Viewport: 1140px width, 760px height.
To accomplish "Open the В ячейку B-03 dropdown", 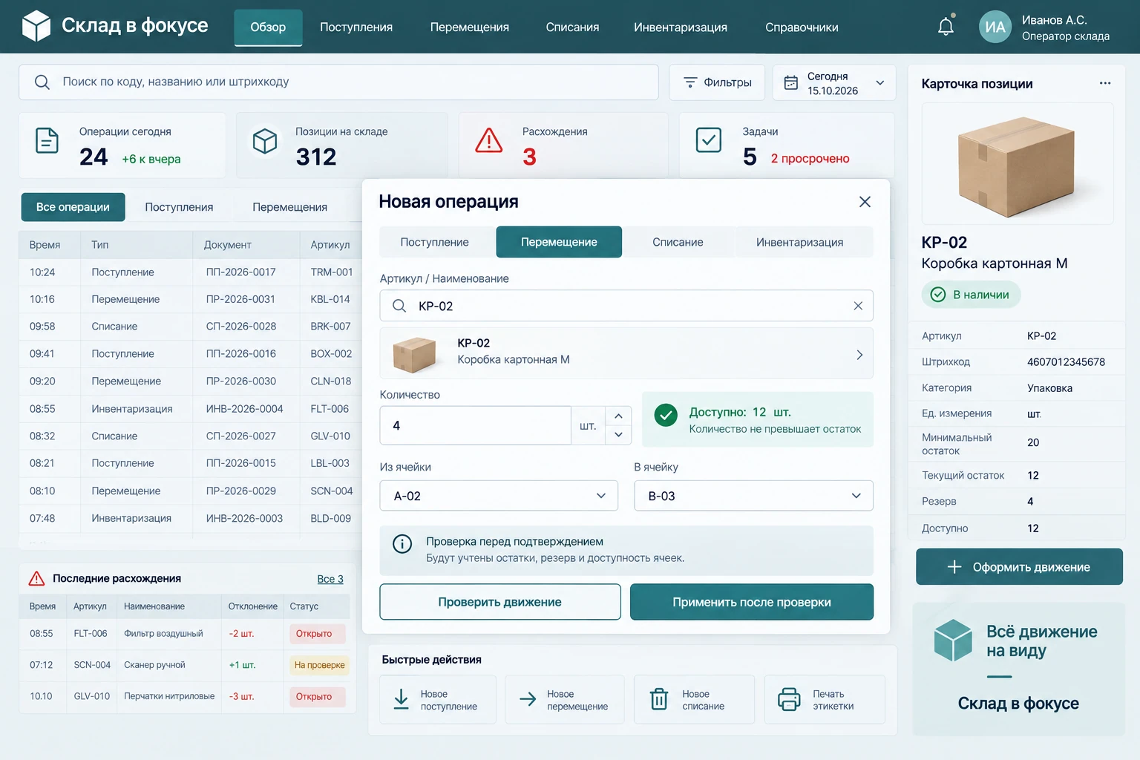I will (x=753, y=496).
